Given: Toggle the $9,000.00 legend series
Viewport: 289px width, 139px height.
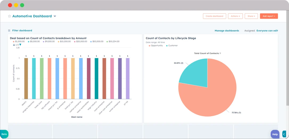Looking at the screenshot, I should point(49,42).
